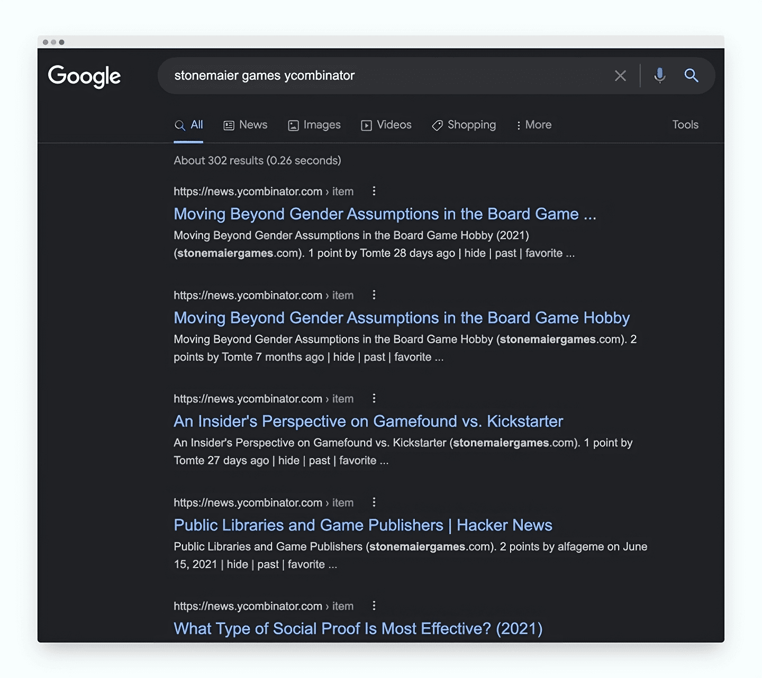Open three-dot menu for Social Proof result
Image resolution: width=762 pixels, height=678 pixels.
(374, 606)
